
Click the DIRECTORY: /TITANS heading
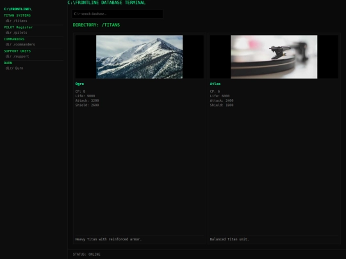(96, 25)
